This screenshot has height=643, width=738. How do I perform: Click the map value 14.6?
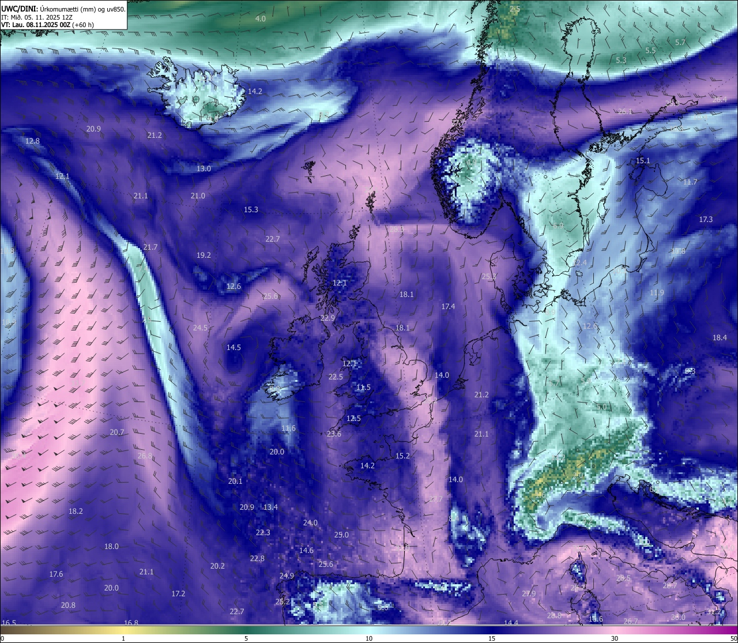tap(306, 551)
